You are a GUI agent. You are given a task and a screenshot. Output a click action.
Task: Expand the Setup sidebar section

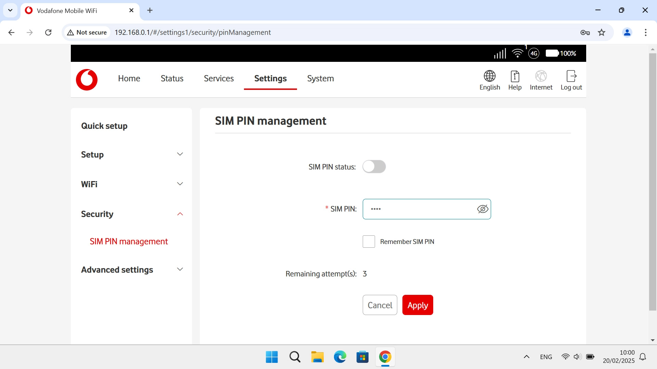tap(180, 154)
